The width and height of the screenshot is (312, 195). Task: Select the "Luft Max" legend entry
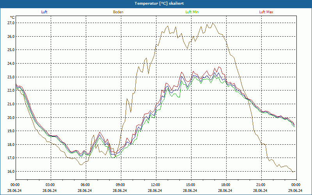pyautogui.click(x=266, y=12)
